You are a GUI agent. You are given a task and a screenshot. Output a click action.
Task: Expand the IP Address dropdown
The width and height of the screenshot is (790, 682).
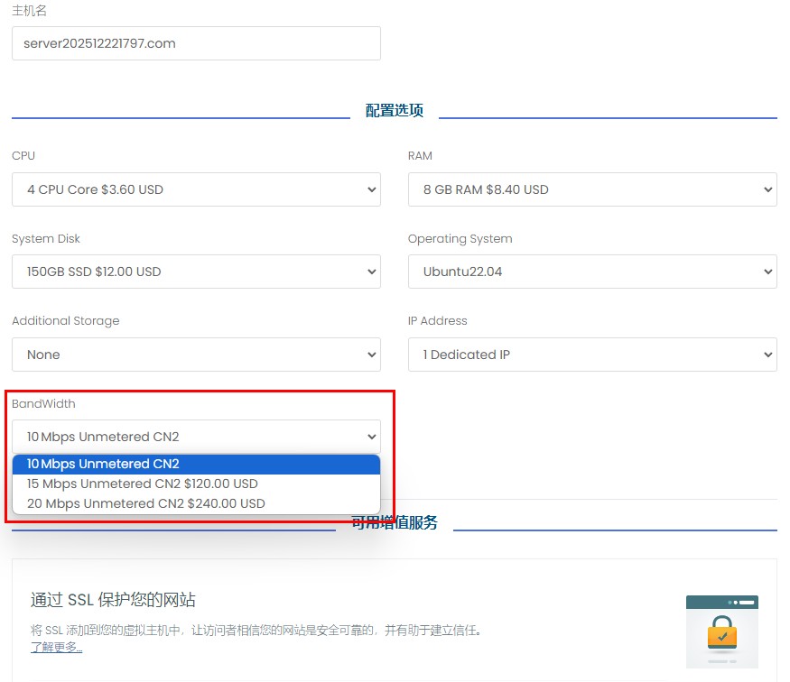592,355
